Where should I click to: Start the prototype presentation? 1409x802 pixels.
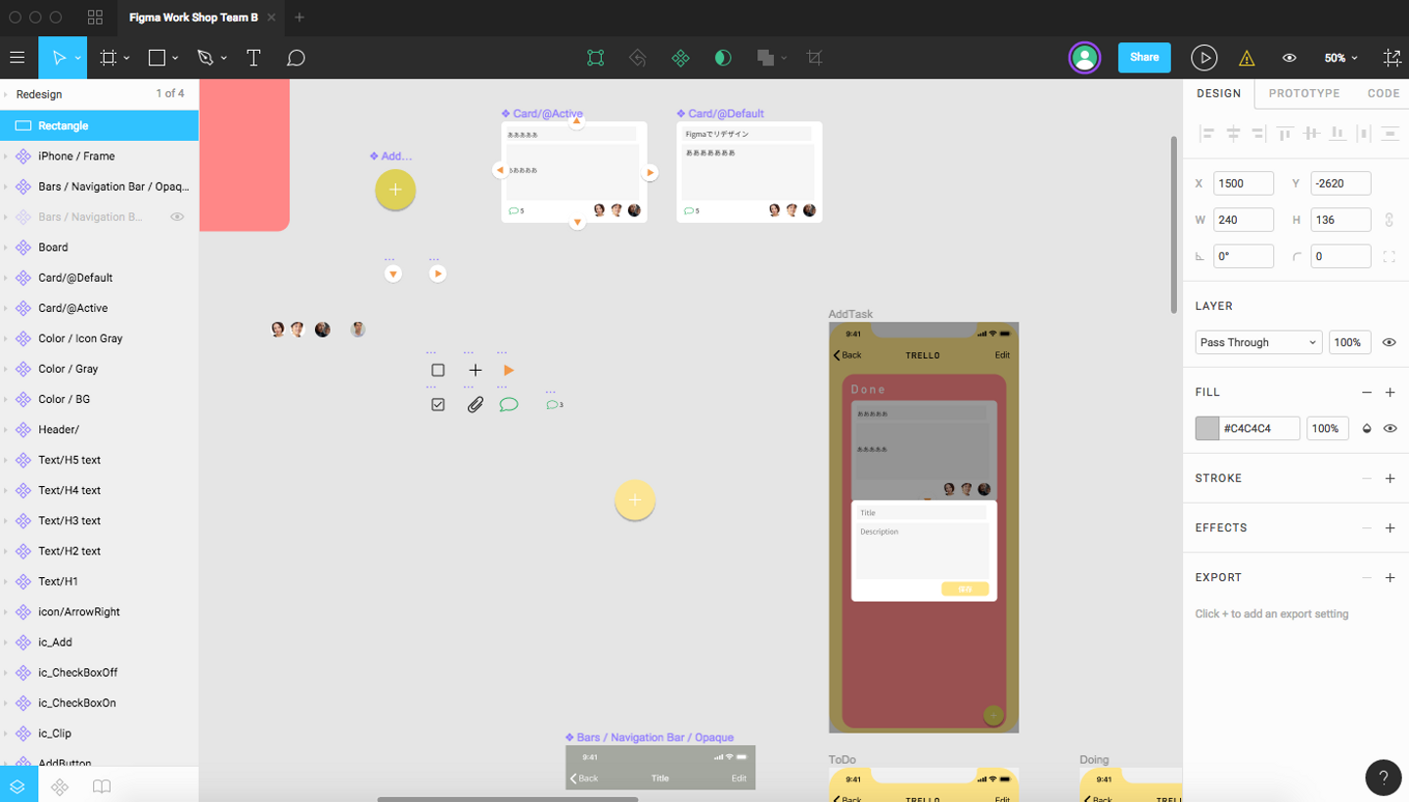pos(1204,58)
